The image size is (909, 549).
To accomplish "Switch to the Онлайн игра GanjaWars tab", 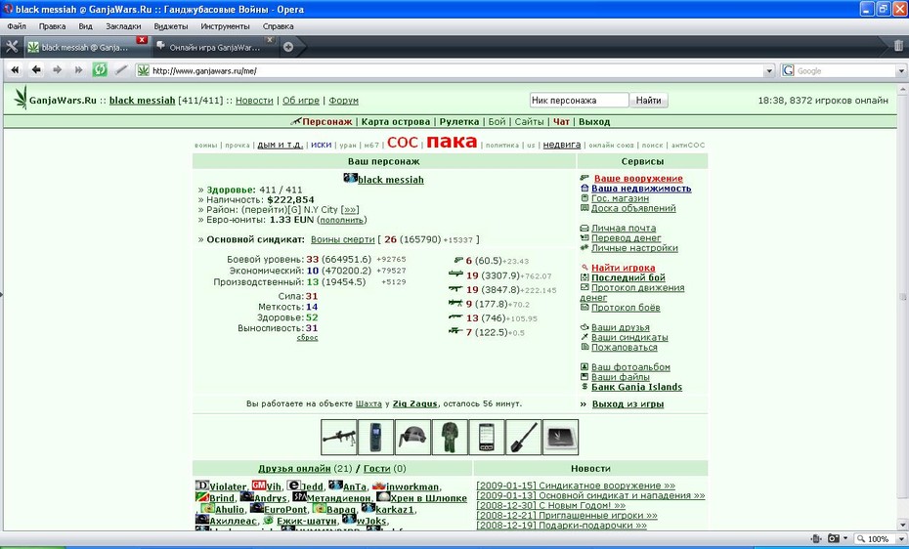I will tap(214, 48).
